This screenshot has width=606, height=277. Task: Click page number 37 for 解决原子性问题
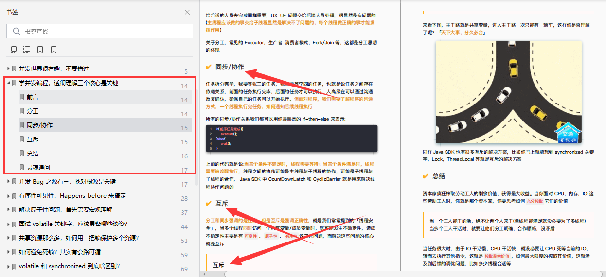(x=184, y=213)
